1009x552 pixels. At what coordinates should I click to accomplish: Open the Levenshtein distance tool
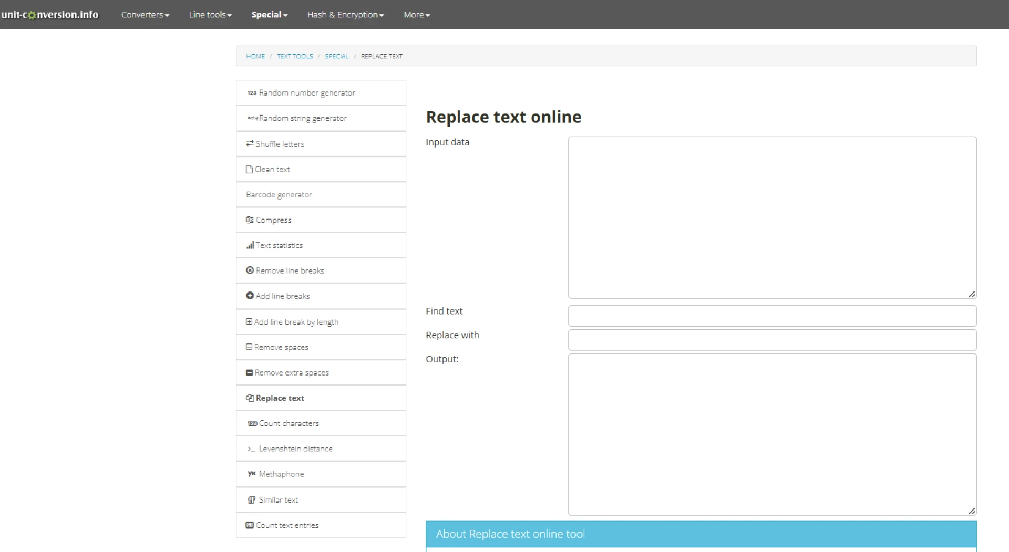[x=295, y=448]
